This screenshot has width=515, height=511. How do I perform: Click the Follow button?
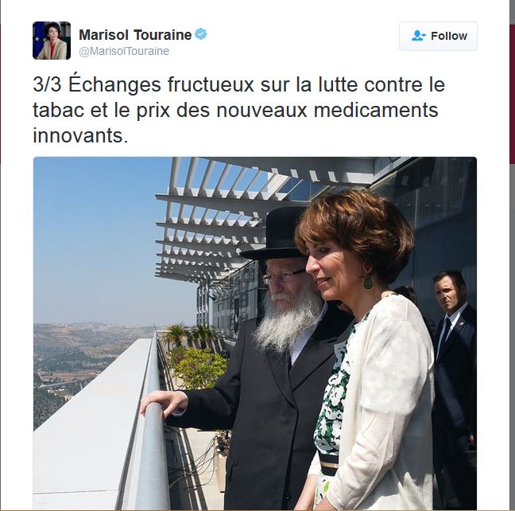point(438,36)
